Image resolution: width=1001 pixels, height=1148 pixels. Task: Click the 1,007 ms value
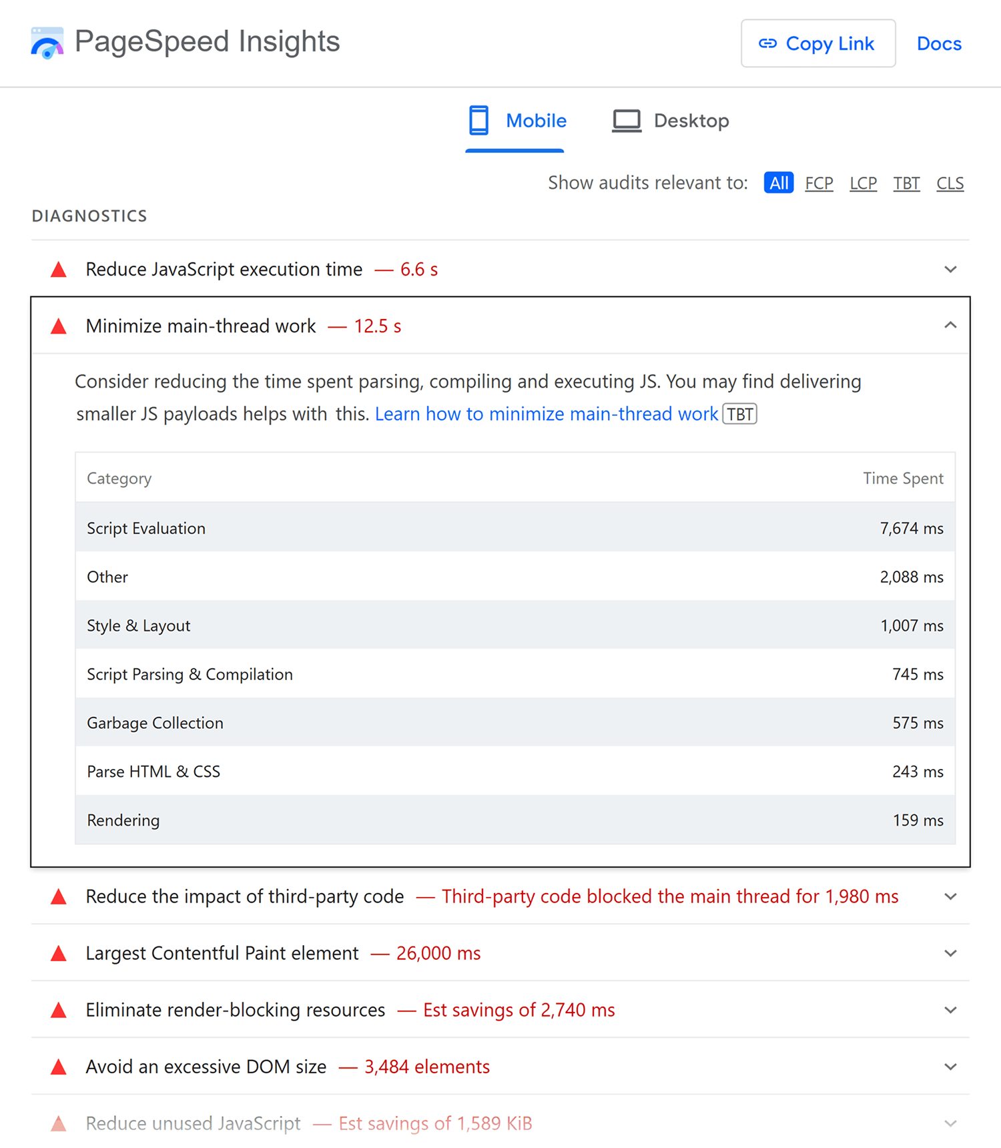coord(912,626)
